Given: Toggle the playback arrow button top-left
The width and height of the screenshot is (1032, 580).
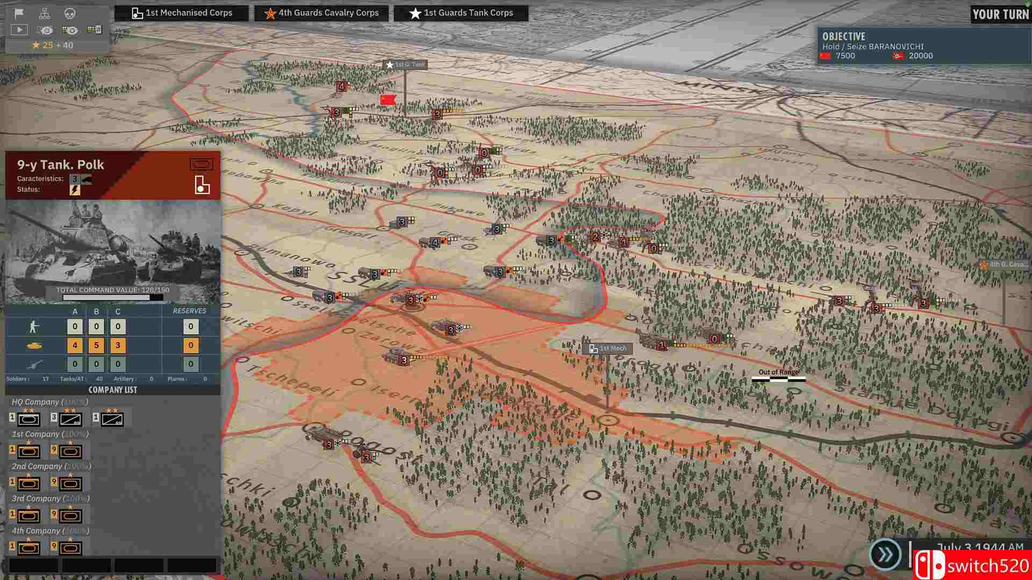Looking at the screenshot, I should [19, 30].
